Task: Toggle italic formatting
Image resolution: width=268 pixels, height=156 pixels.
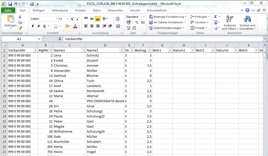Action: tap(39, 26)
